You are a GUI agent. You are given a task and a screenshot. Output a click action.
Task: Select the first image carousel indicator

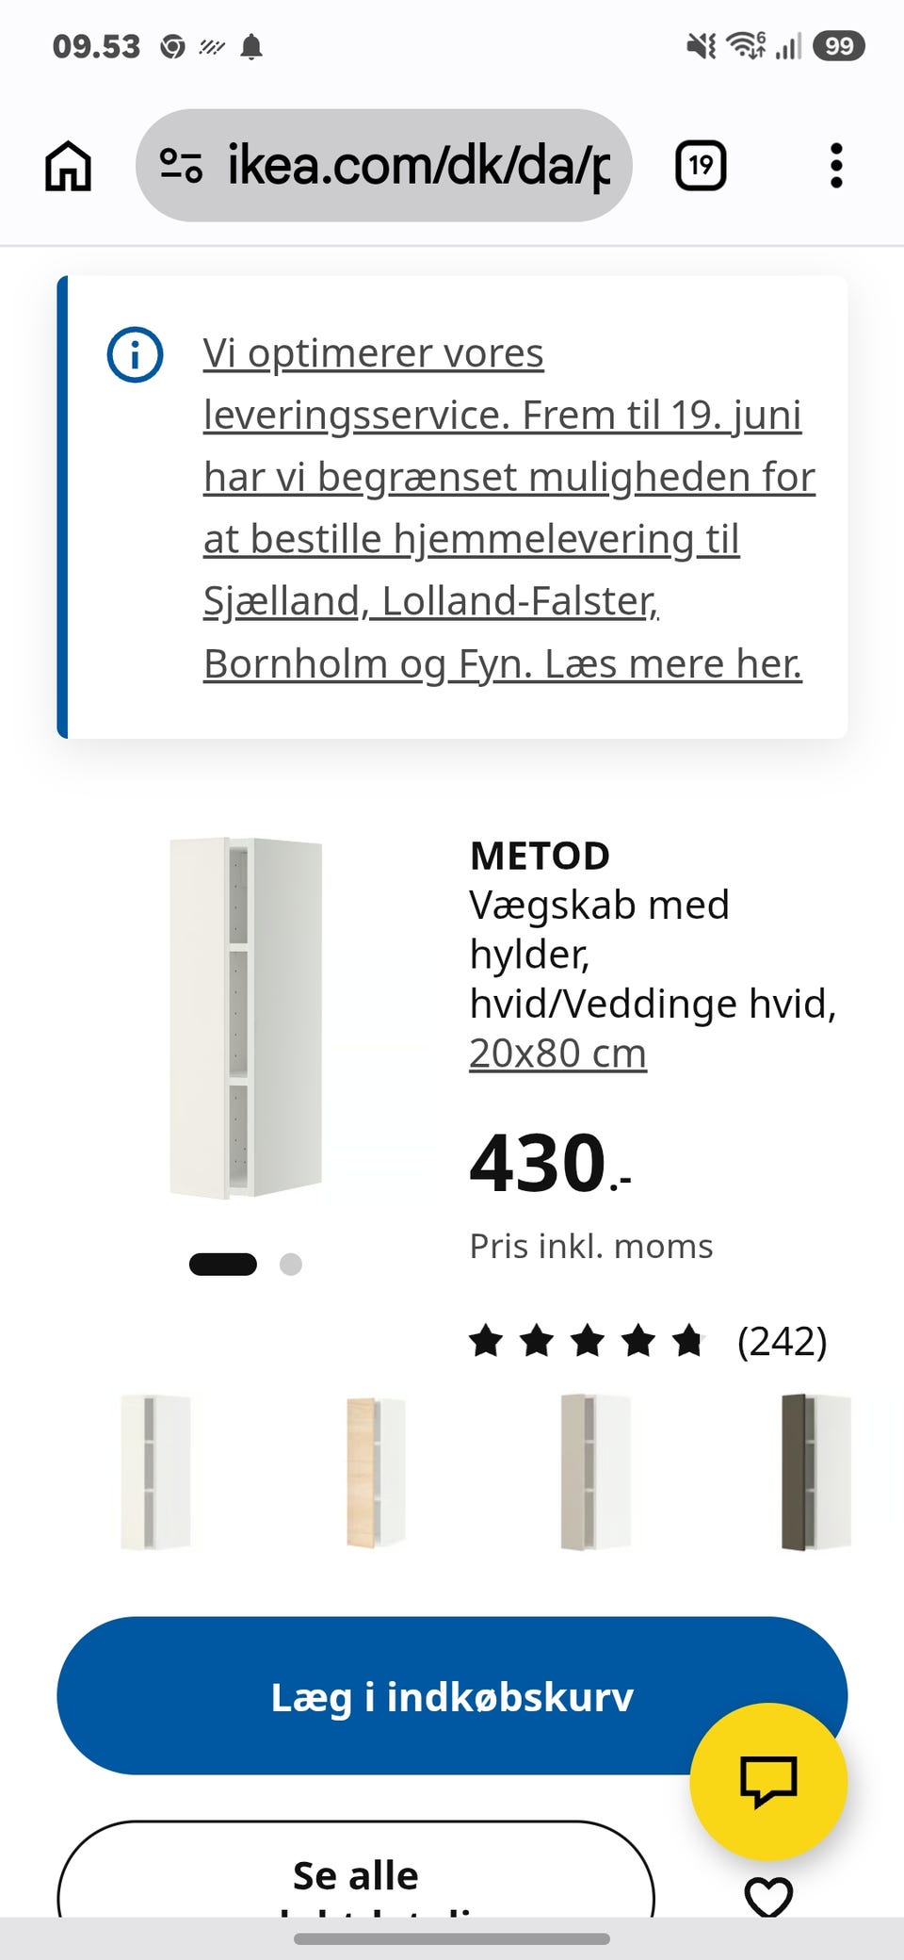(223, 1264)
